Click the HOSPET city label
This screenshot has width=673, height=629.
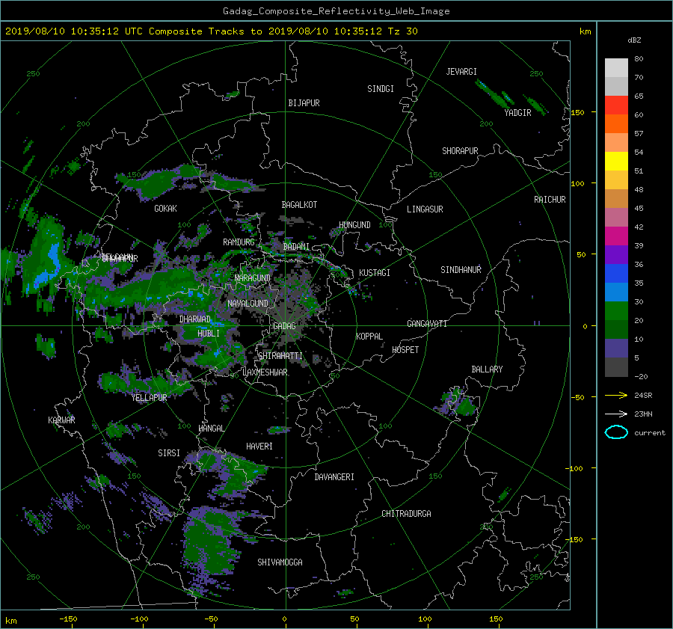405,350
